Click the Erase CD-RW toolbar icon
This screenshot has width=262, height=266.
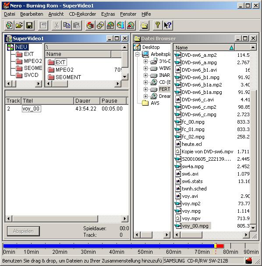(x=131, y=26)
